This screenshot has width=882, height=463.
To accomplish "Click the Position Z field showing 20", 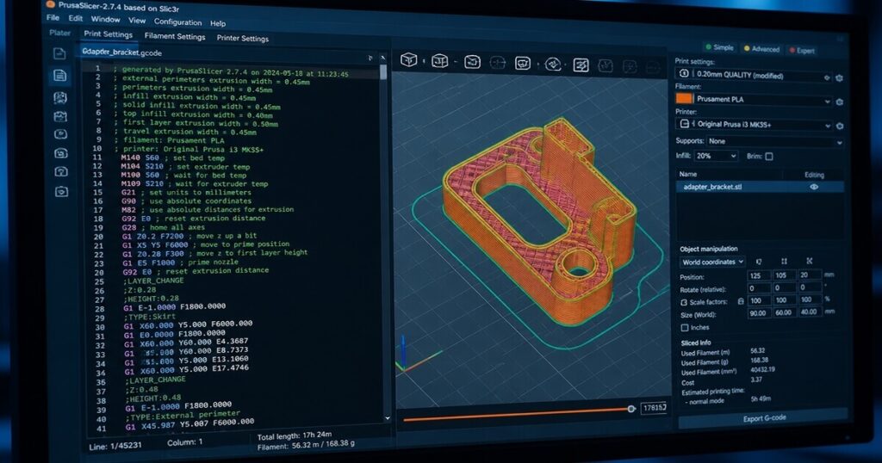I will pyautogui.click(x=810, y=275).
